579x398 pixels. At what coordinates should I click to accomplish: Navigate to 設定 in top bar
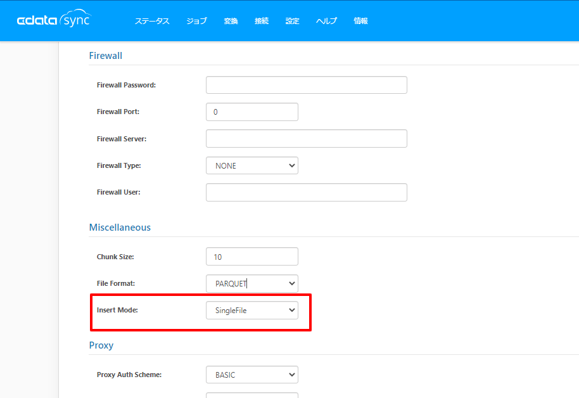point(292,21)
